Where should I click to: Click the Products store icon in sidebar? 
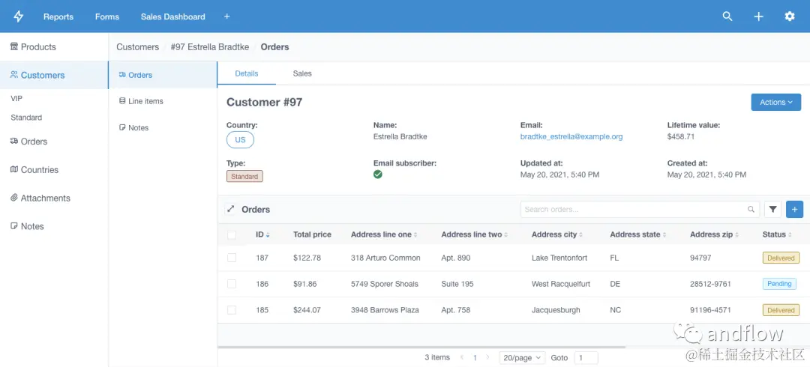(x=14, y=46)
